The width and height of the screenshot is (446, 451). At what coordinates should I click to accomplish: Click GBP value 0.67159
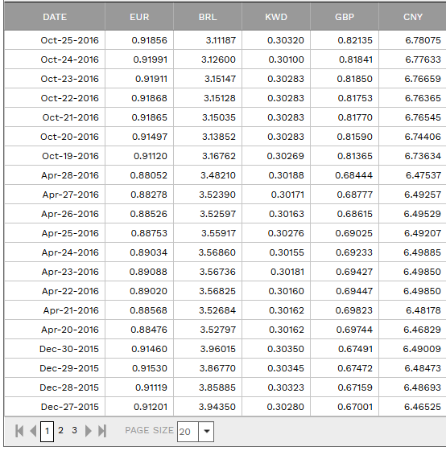(355, 387)
